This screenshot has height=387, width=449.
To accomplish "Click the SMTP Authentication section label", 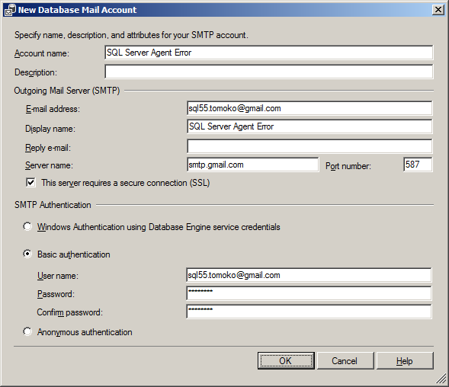I will 53,205.
